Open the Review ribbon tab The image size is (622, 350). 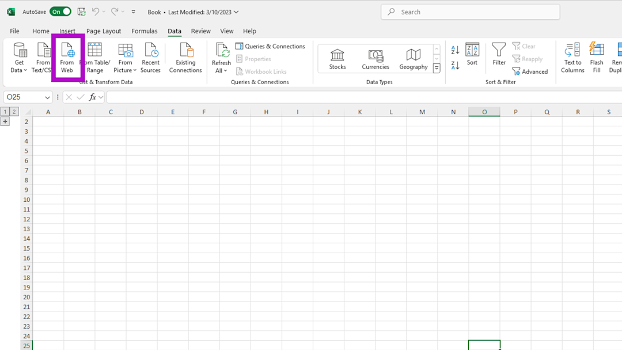[x=200, y=31]
